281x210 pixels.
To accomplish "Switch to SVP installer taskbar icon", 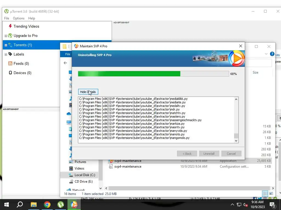I will point(74,205).
